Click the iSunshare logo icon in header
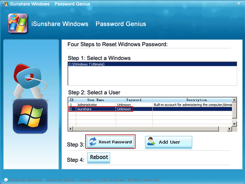 [x=18, y=23]
